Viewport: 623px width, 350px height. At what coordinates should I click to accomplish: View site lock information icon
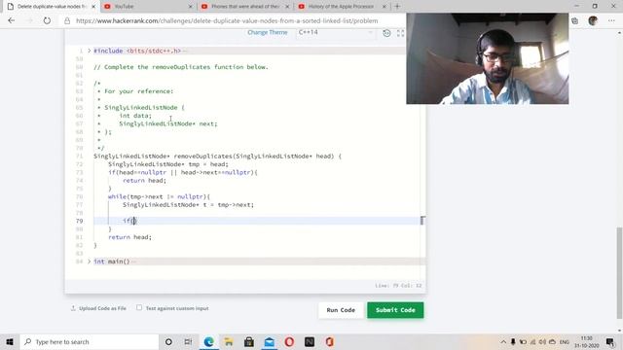pos(67,20)
